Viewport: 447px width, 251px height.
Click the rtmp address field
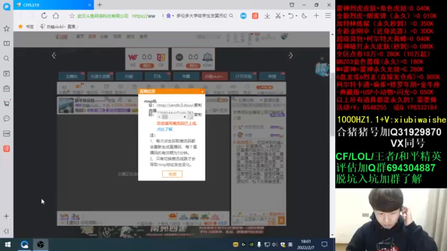tap(175, 105)
